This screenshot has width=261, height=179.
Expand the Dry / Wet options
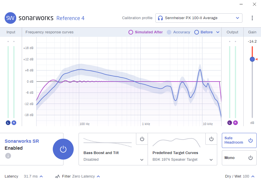[x=253, y=176]
